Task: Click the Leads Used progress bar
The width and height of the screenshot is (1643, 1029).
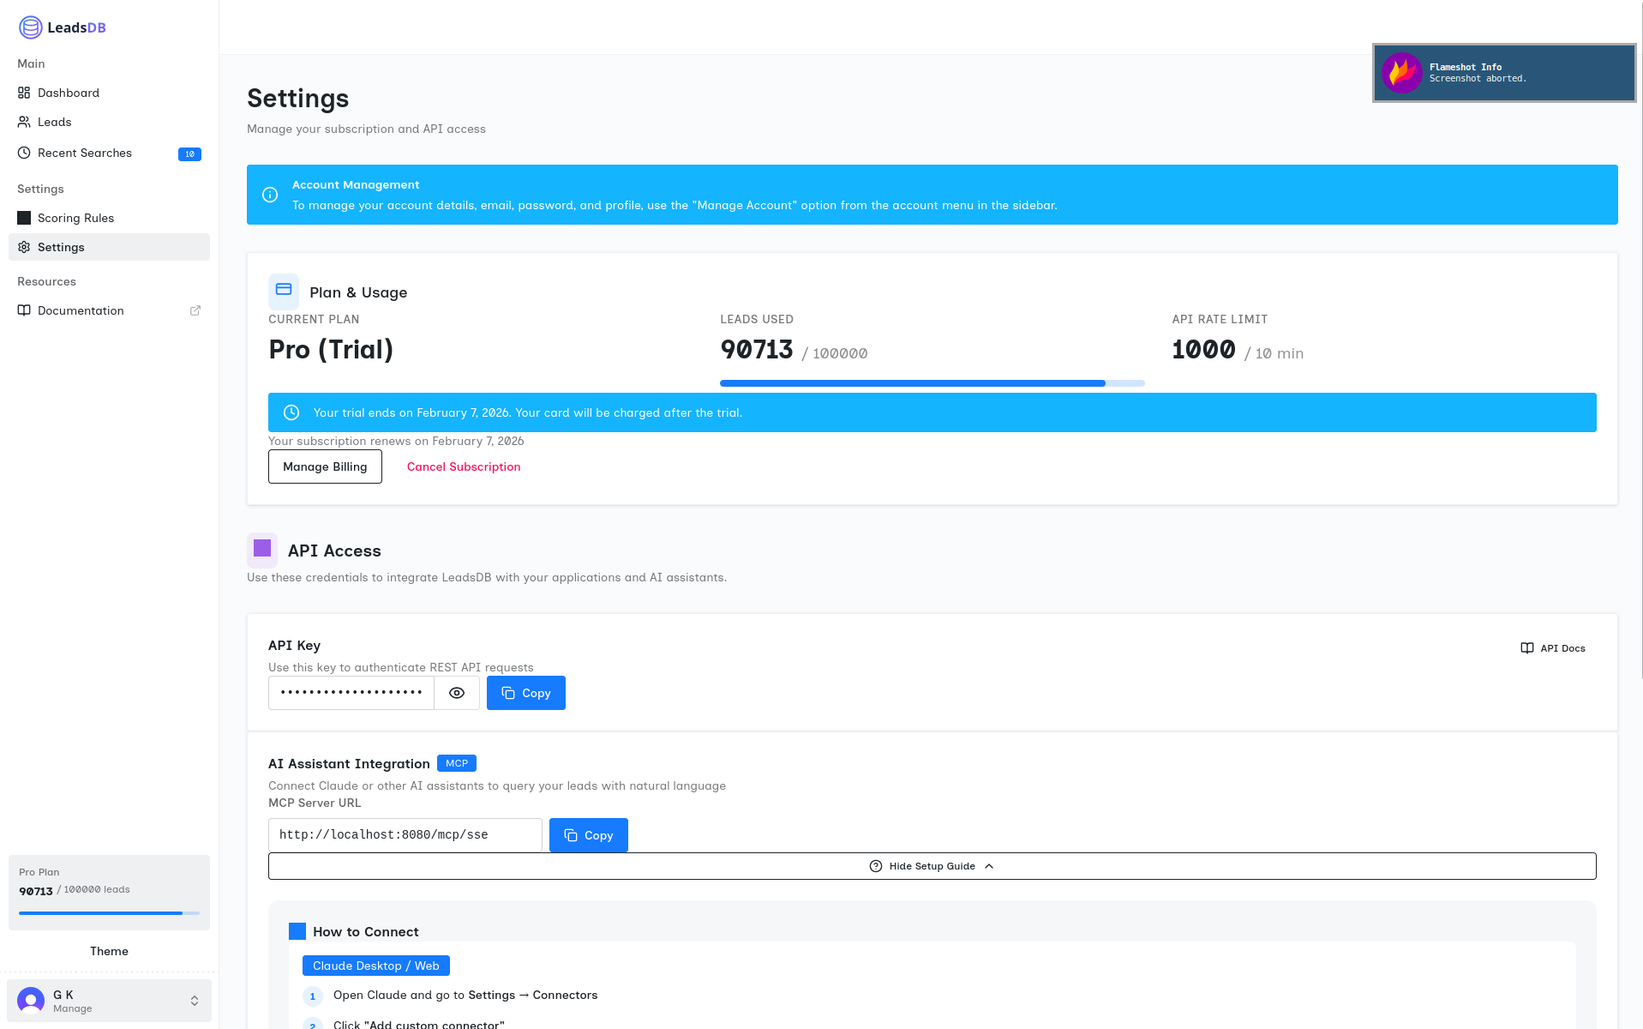Action: [x=932, y=383]
